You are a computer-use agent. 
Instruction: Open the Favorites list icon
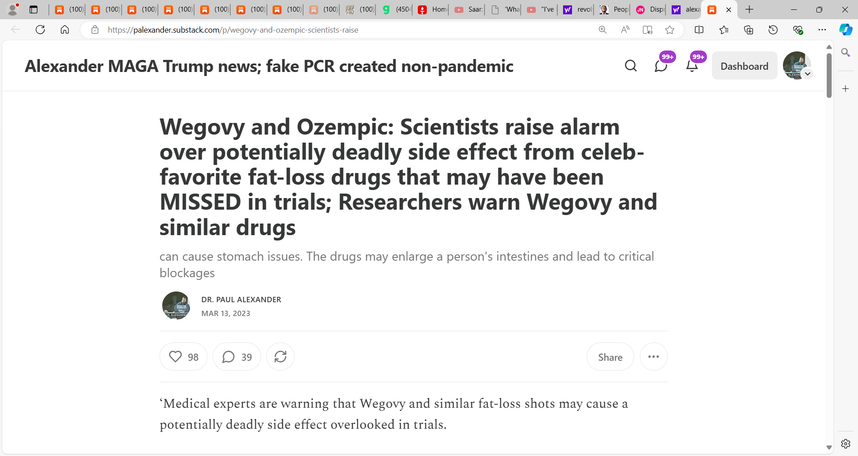click(x=724, y=30)
